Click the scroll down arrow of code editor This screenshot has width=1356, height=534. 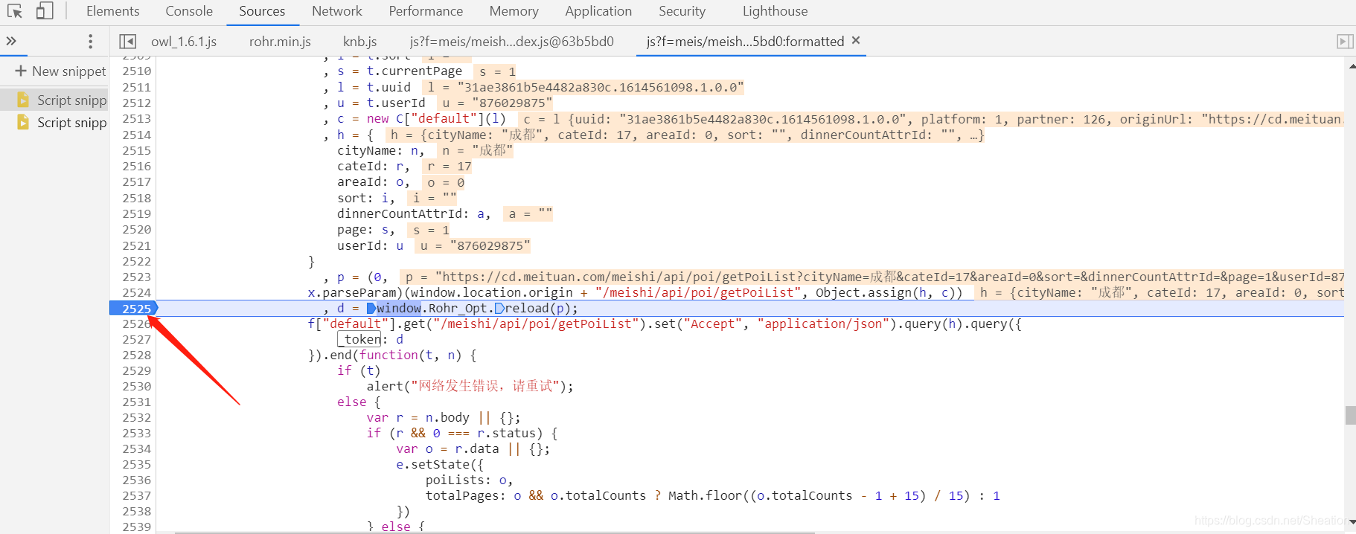(x=1351, y=523)
